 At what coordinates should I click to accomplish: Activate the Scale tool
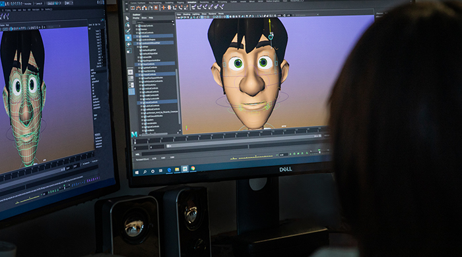click(x=129, y=51)
